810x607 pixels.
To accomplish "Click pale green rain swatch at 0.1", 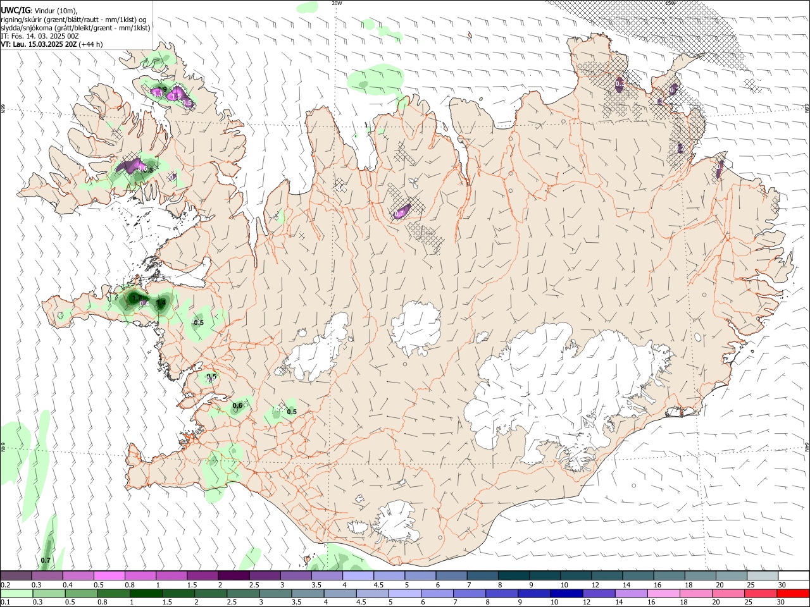I will pyautogui.click(x=16, y=594).
